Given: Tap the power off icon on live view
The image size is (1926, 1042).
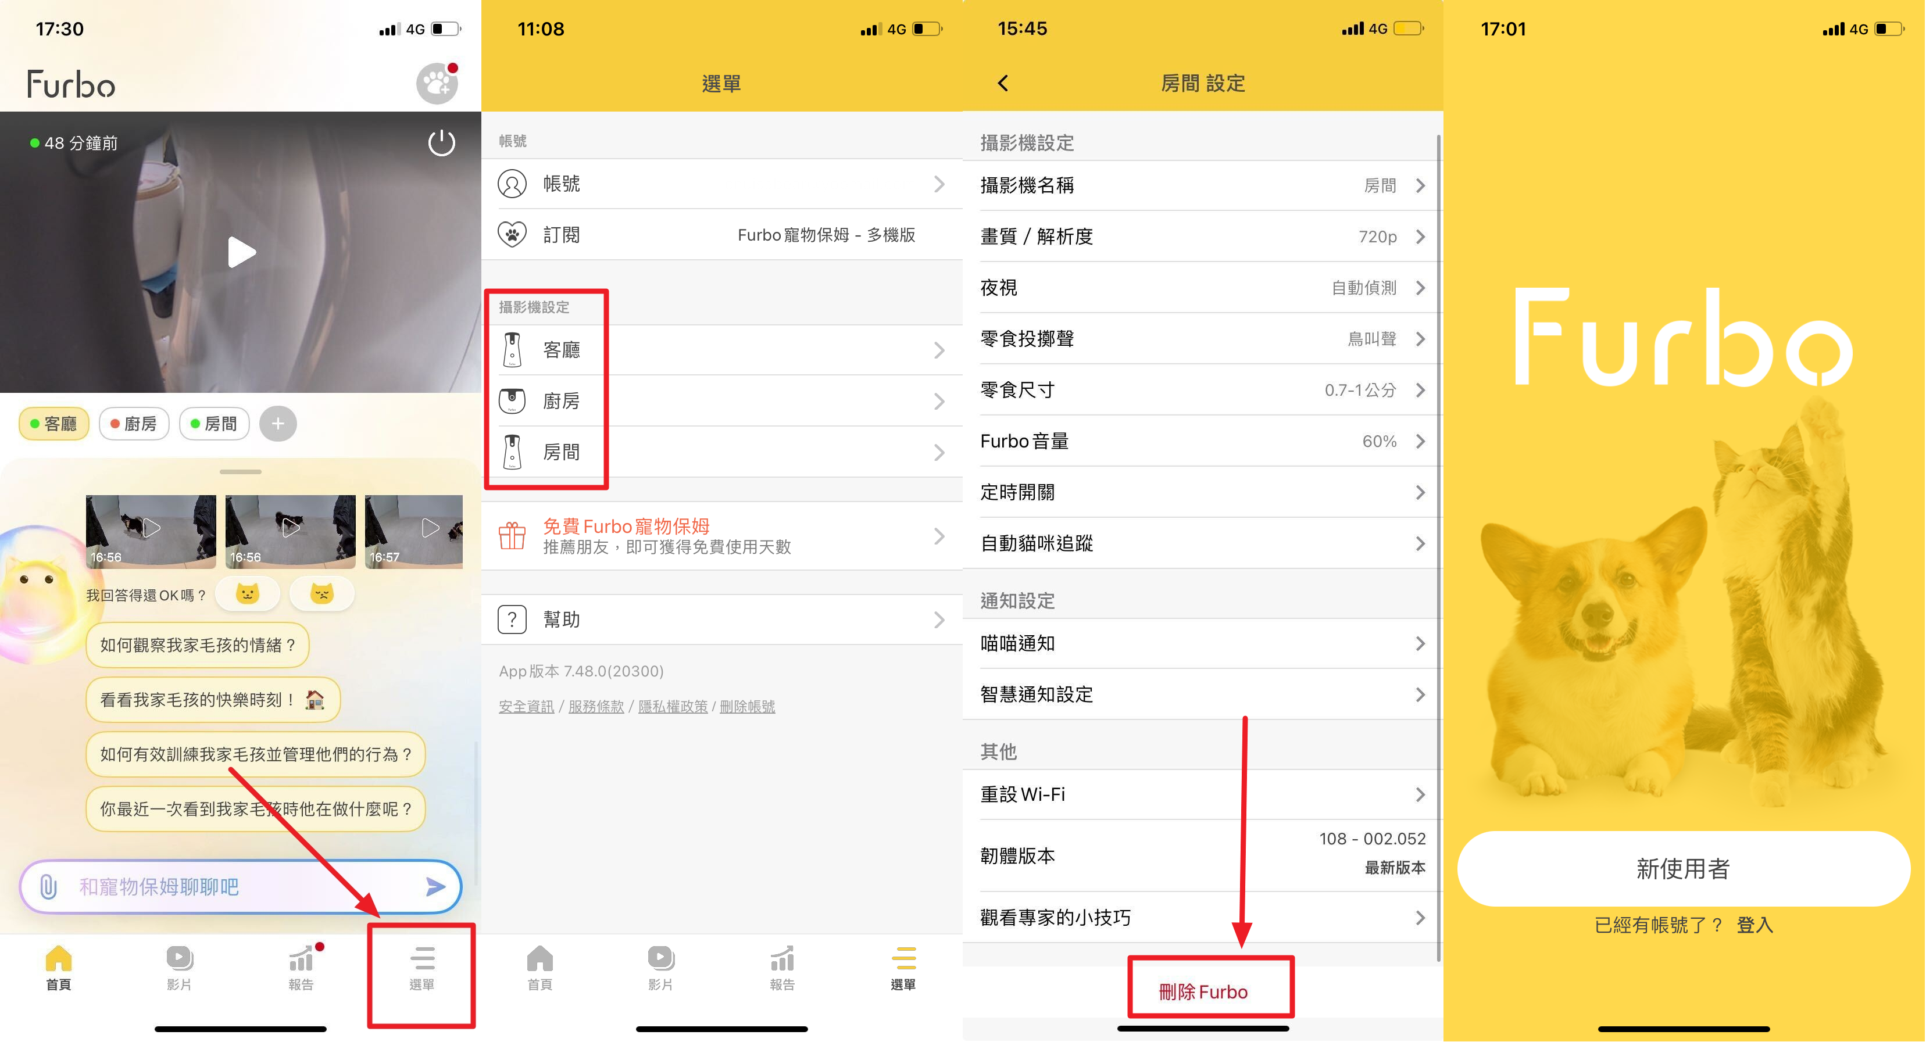Looking at the screenshot, I should tap(441, 144).
